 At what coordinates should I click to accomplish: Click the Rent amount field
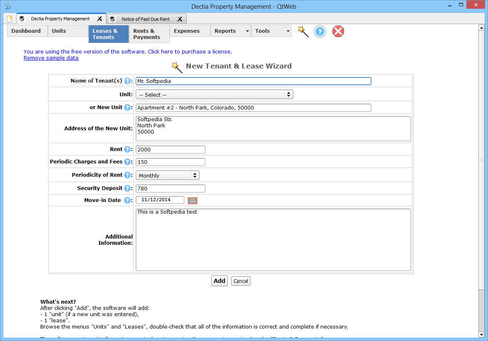tap(171, 150)
